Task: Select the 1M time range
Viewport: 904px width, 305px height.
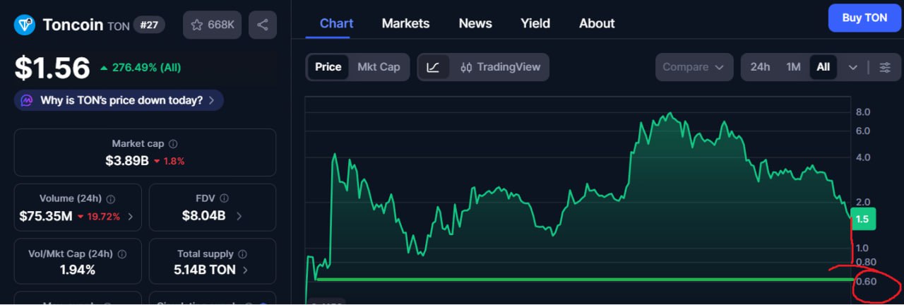Action: (x=793, y=67)
